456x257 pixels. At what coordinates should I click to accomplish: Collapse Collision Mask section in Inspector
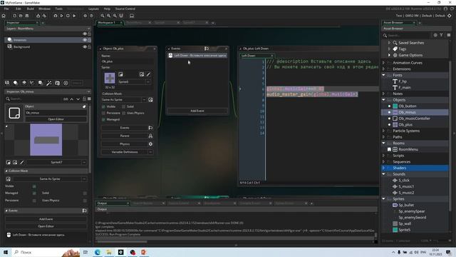6,171
